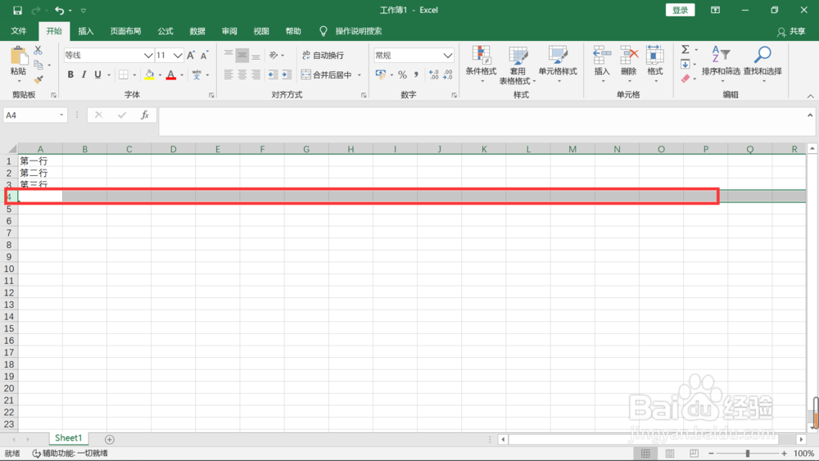This screenshot has width=819, height=461.
Task: Toggle Merge and Center (合并后居中)
Action: coord(327,75)
